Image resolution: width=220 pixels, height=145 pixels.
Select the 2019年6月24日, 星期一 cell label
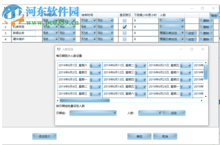point(164,87)
